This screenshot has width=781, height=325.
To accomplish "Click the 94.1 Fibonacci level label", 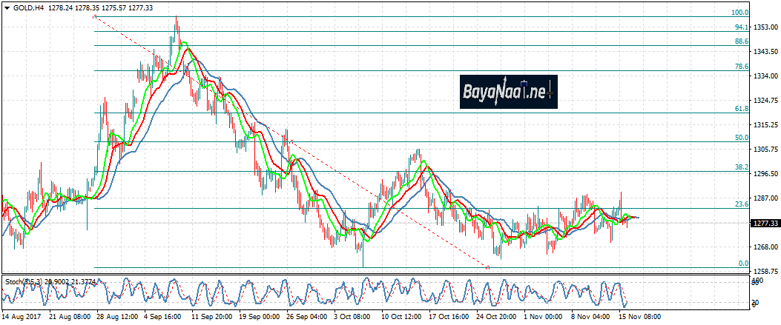I will tap(741, 27).
